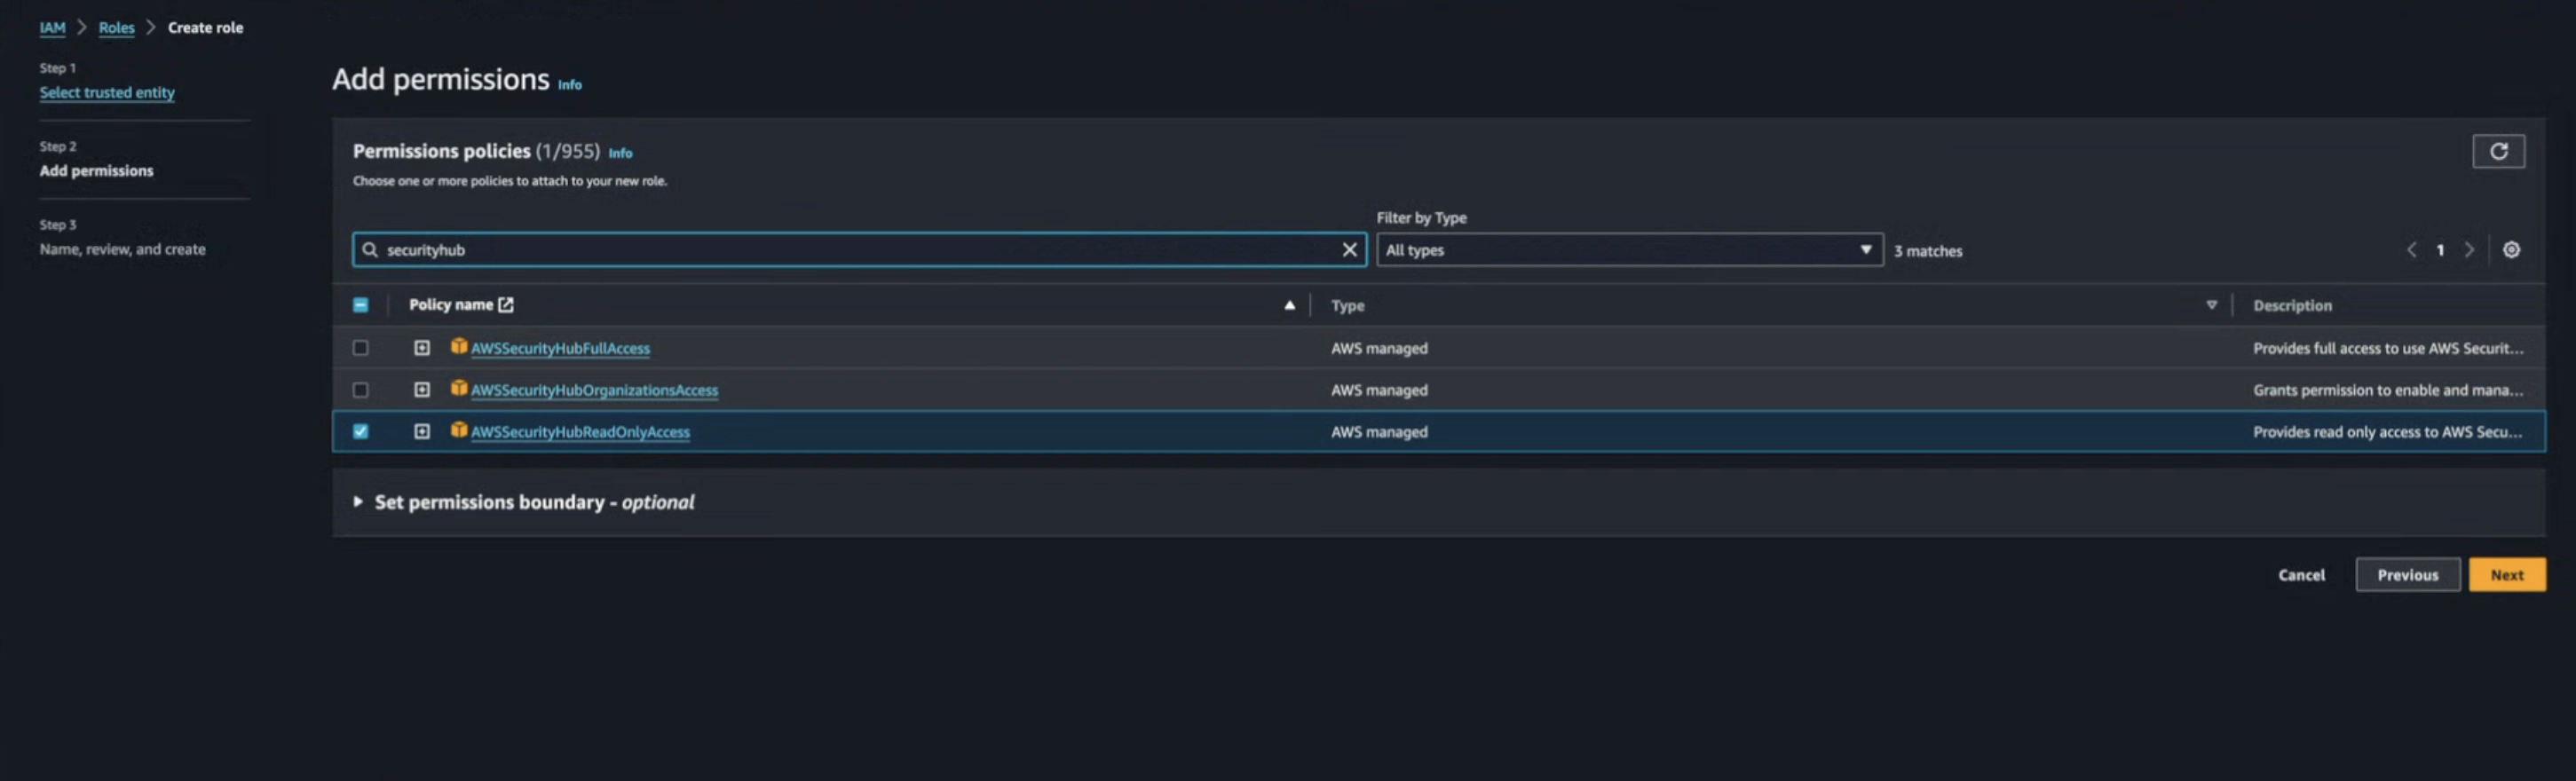Uncheck the AWSSecurityHubReadOnlyAccess policy
Image resolution: width=2576 pixels, height=781 pixels.
pos(360,431)
